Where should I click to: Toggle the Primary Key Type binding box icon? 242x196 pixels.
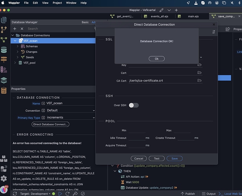44,118
